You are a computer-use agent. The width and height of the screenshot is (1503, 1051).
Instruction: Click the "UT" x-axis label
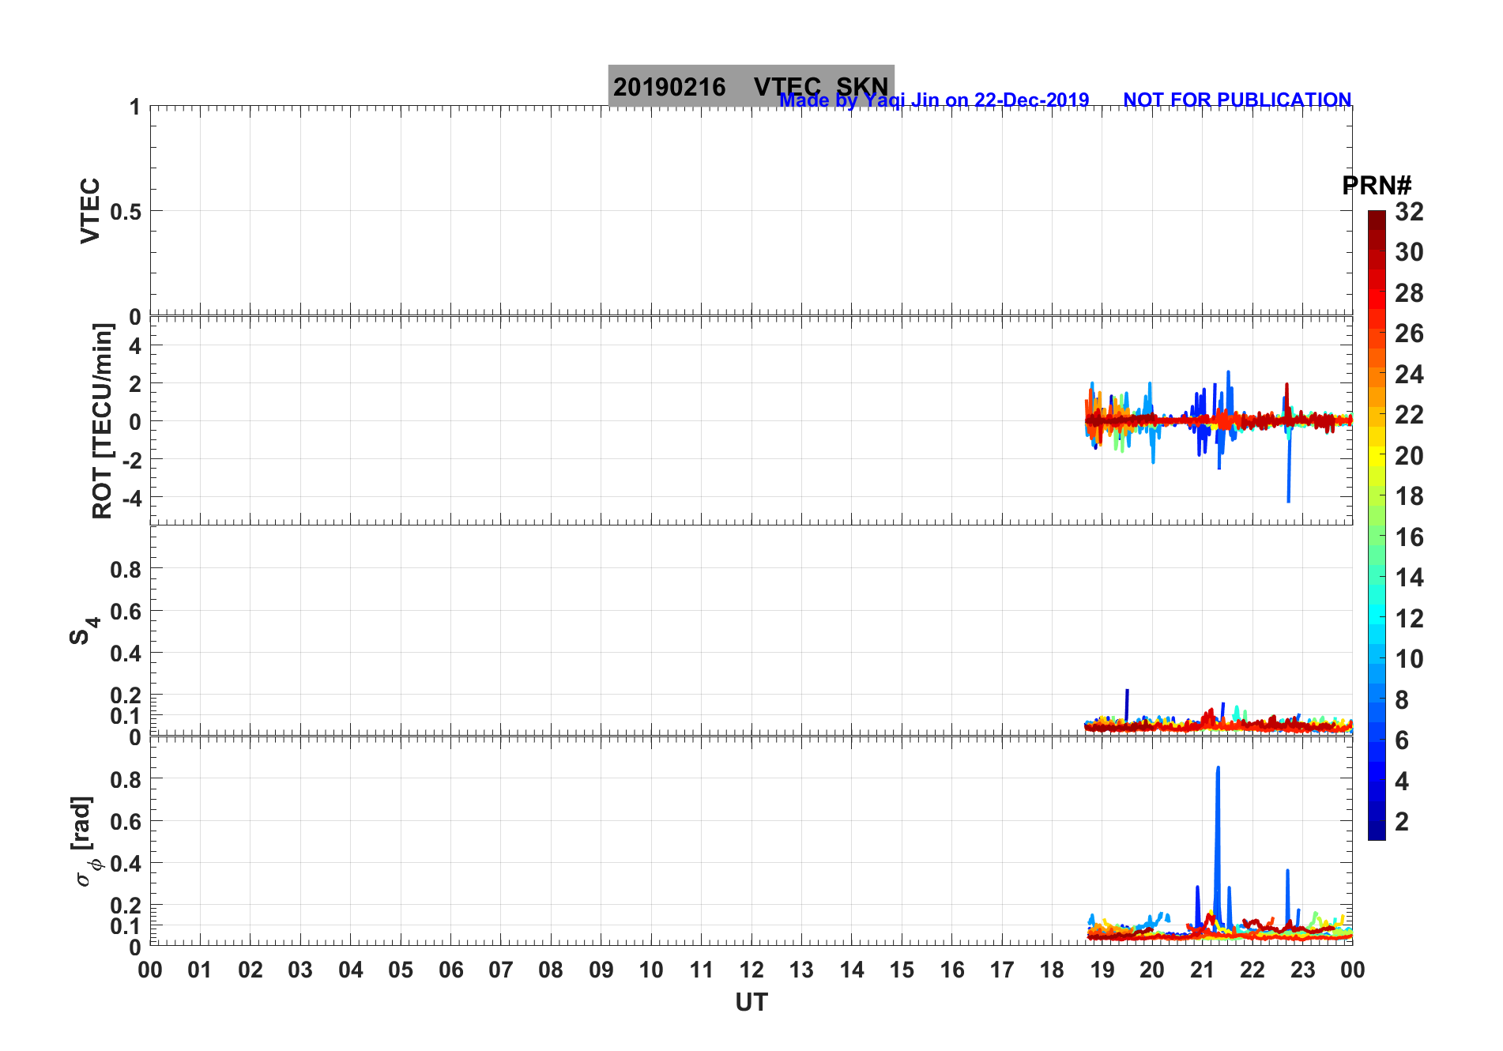751,1002
